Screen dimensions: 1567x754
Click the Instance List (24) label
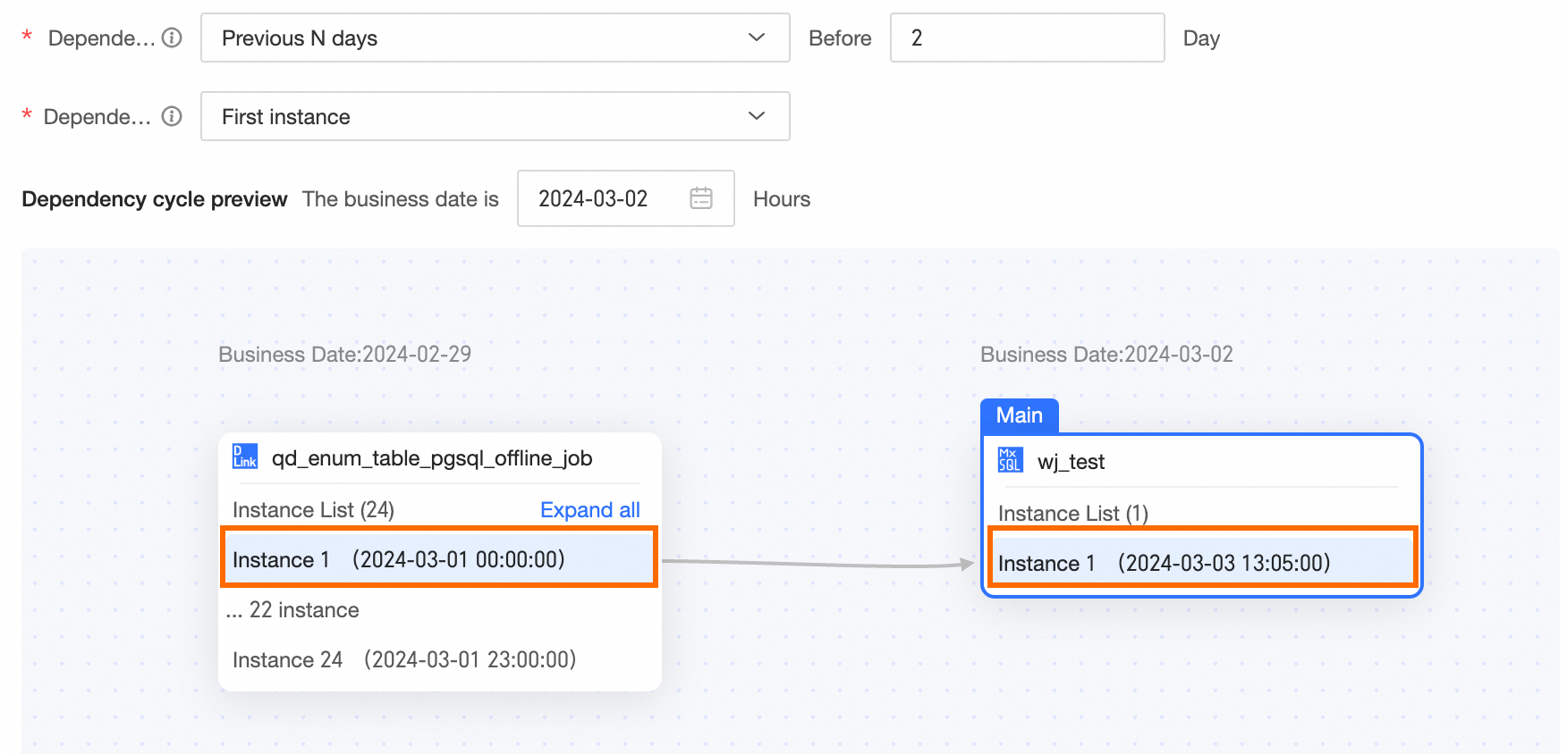pos(313,510)
